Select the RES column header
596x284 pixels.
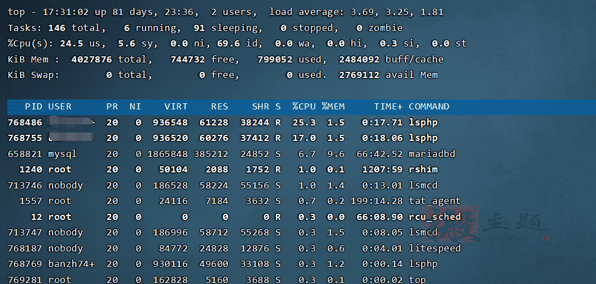click(x=220, y=107)
